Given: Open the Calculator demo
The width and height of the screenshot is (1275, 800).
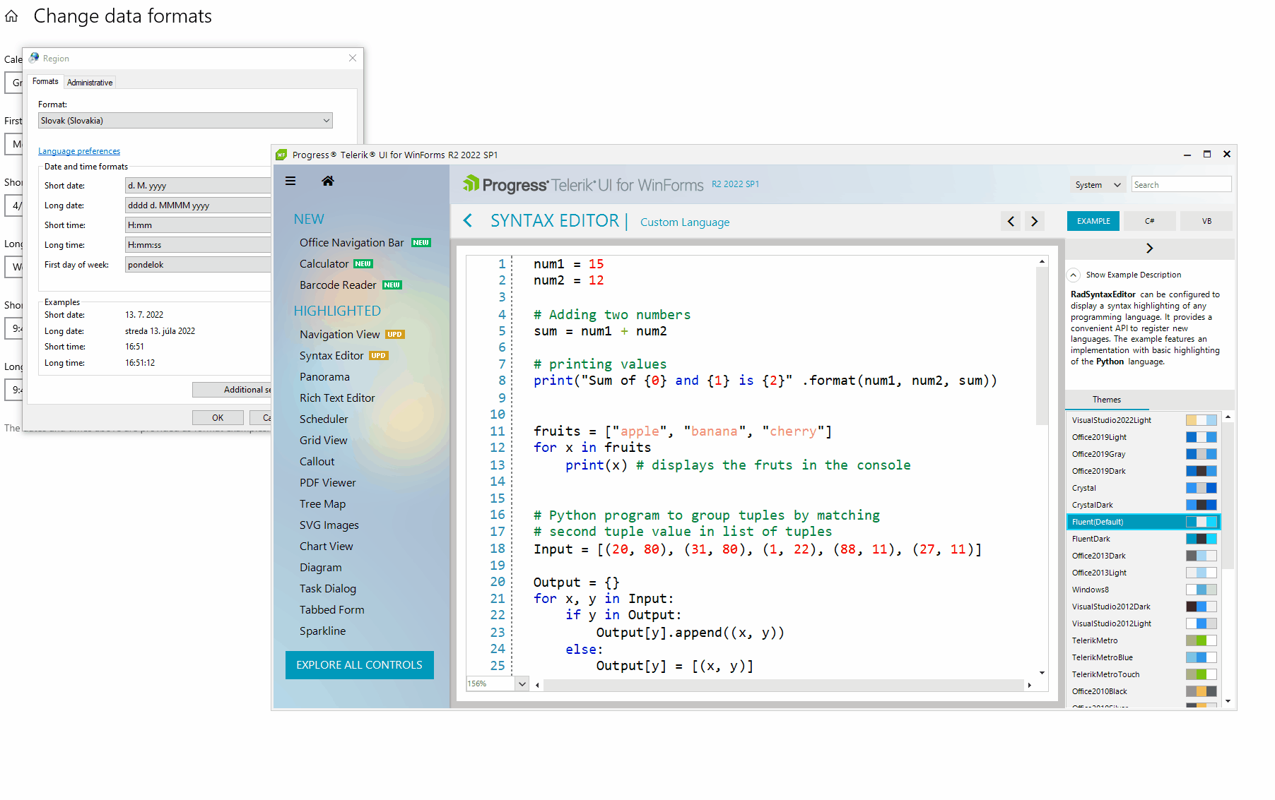Looking at the screenshot, I should tap(324, 264).
